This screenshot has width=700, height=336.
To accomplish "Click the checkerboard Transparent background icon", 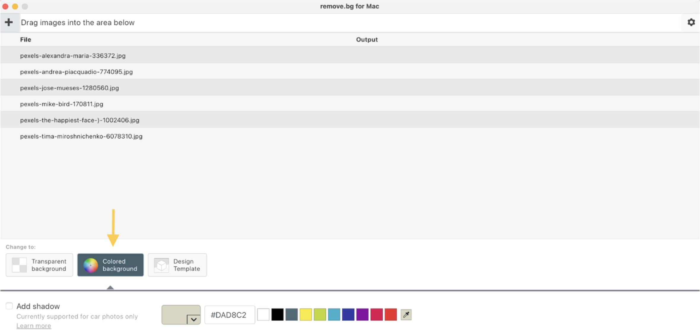I will (x=19, y=265).
